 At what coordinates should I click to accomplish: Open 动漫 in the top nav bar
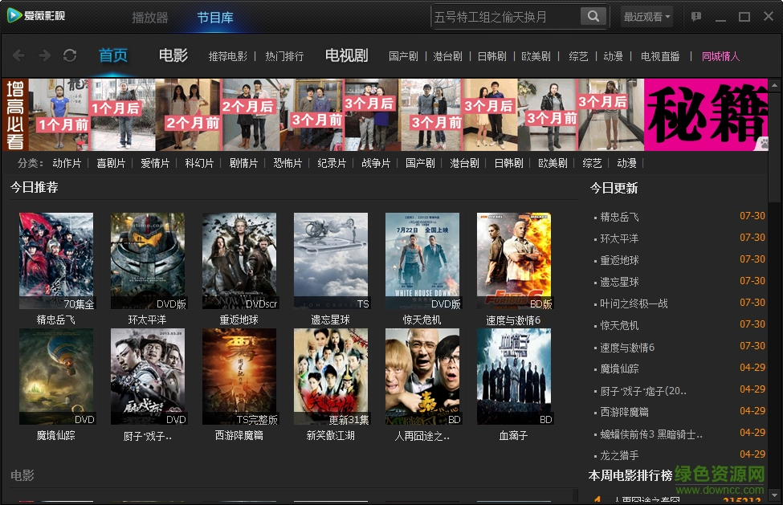tap(613, 56)
